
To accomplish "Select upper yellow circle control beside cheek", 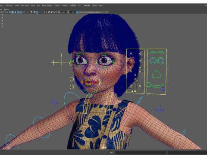I will (x=72, y=79).
